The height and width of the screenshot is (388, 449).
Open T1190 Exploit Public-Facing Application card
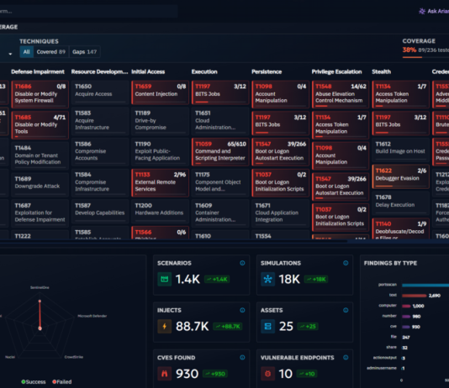(160, 152)
